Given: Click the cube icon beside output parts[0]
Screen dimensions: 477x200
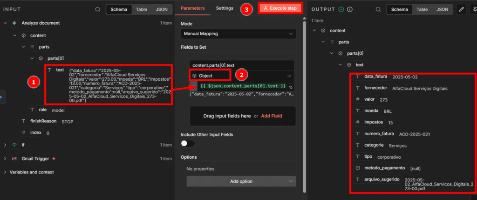Looking at the screenshot, I should (341, 54).
